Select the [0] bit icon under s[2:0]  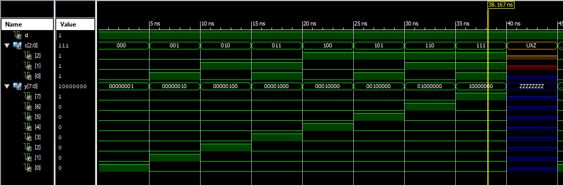click(x=27, y=75)
